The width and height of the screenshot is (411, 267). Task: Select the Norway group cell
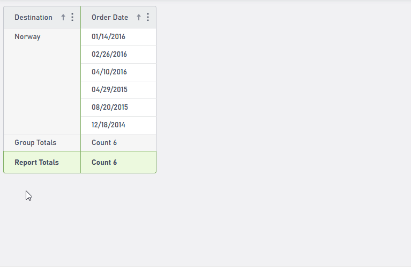click(x=27, y=37)
